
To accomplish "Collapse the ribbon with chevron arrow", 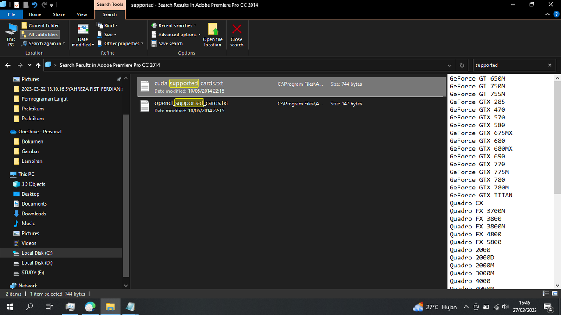I will 548,14.
